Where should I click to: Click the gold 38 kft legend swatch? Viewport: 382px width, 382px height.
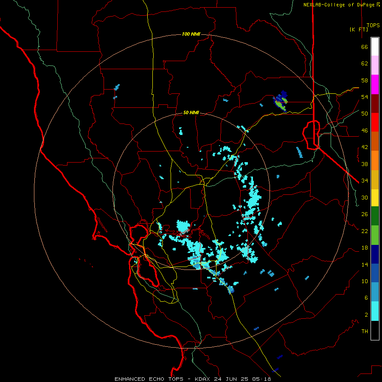[x=375, y=180]
